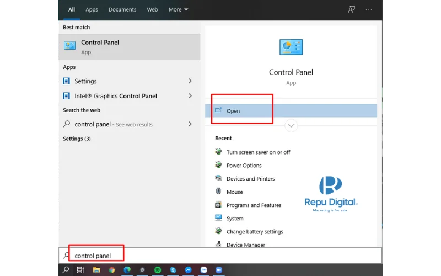Click the Settings app icon in Apps list
This screenshot has height=276, width=441.
[66, 81]
